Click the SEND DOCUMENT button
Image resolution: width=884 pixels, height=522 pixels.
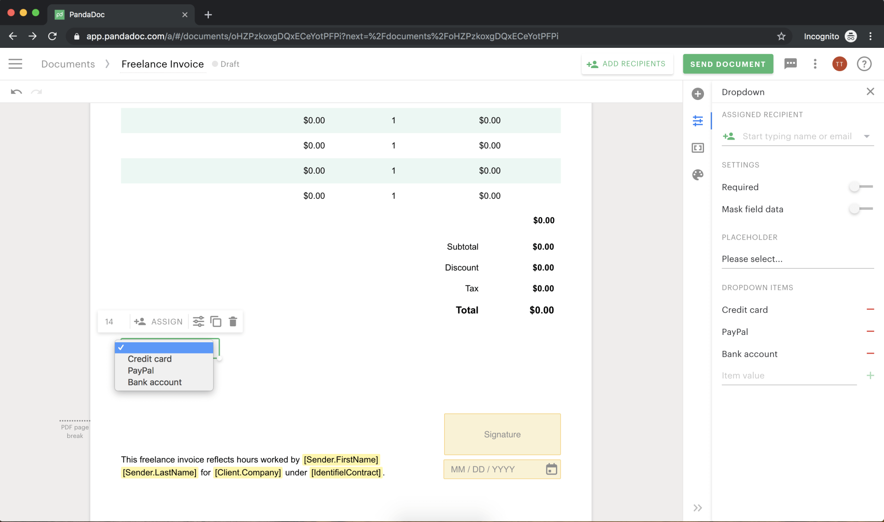click(728, 64)
